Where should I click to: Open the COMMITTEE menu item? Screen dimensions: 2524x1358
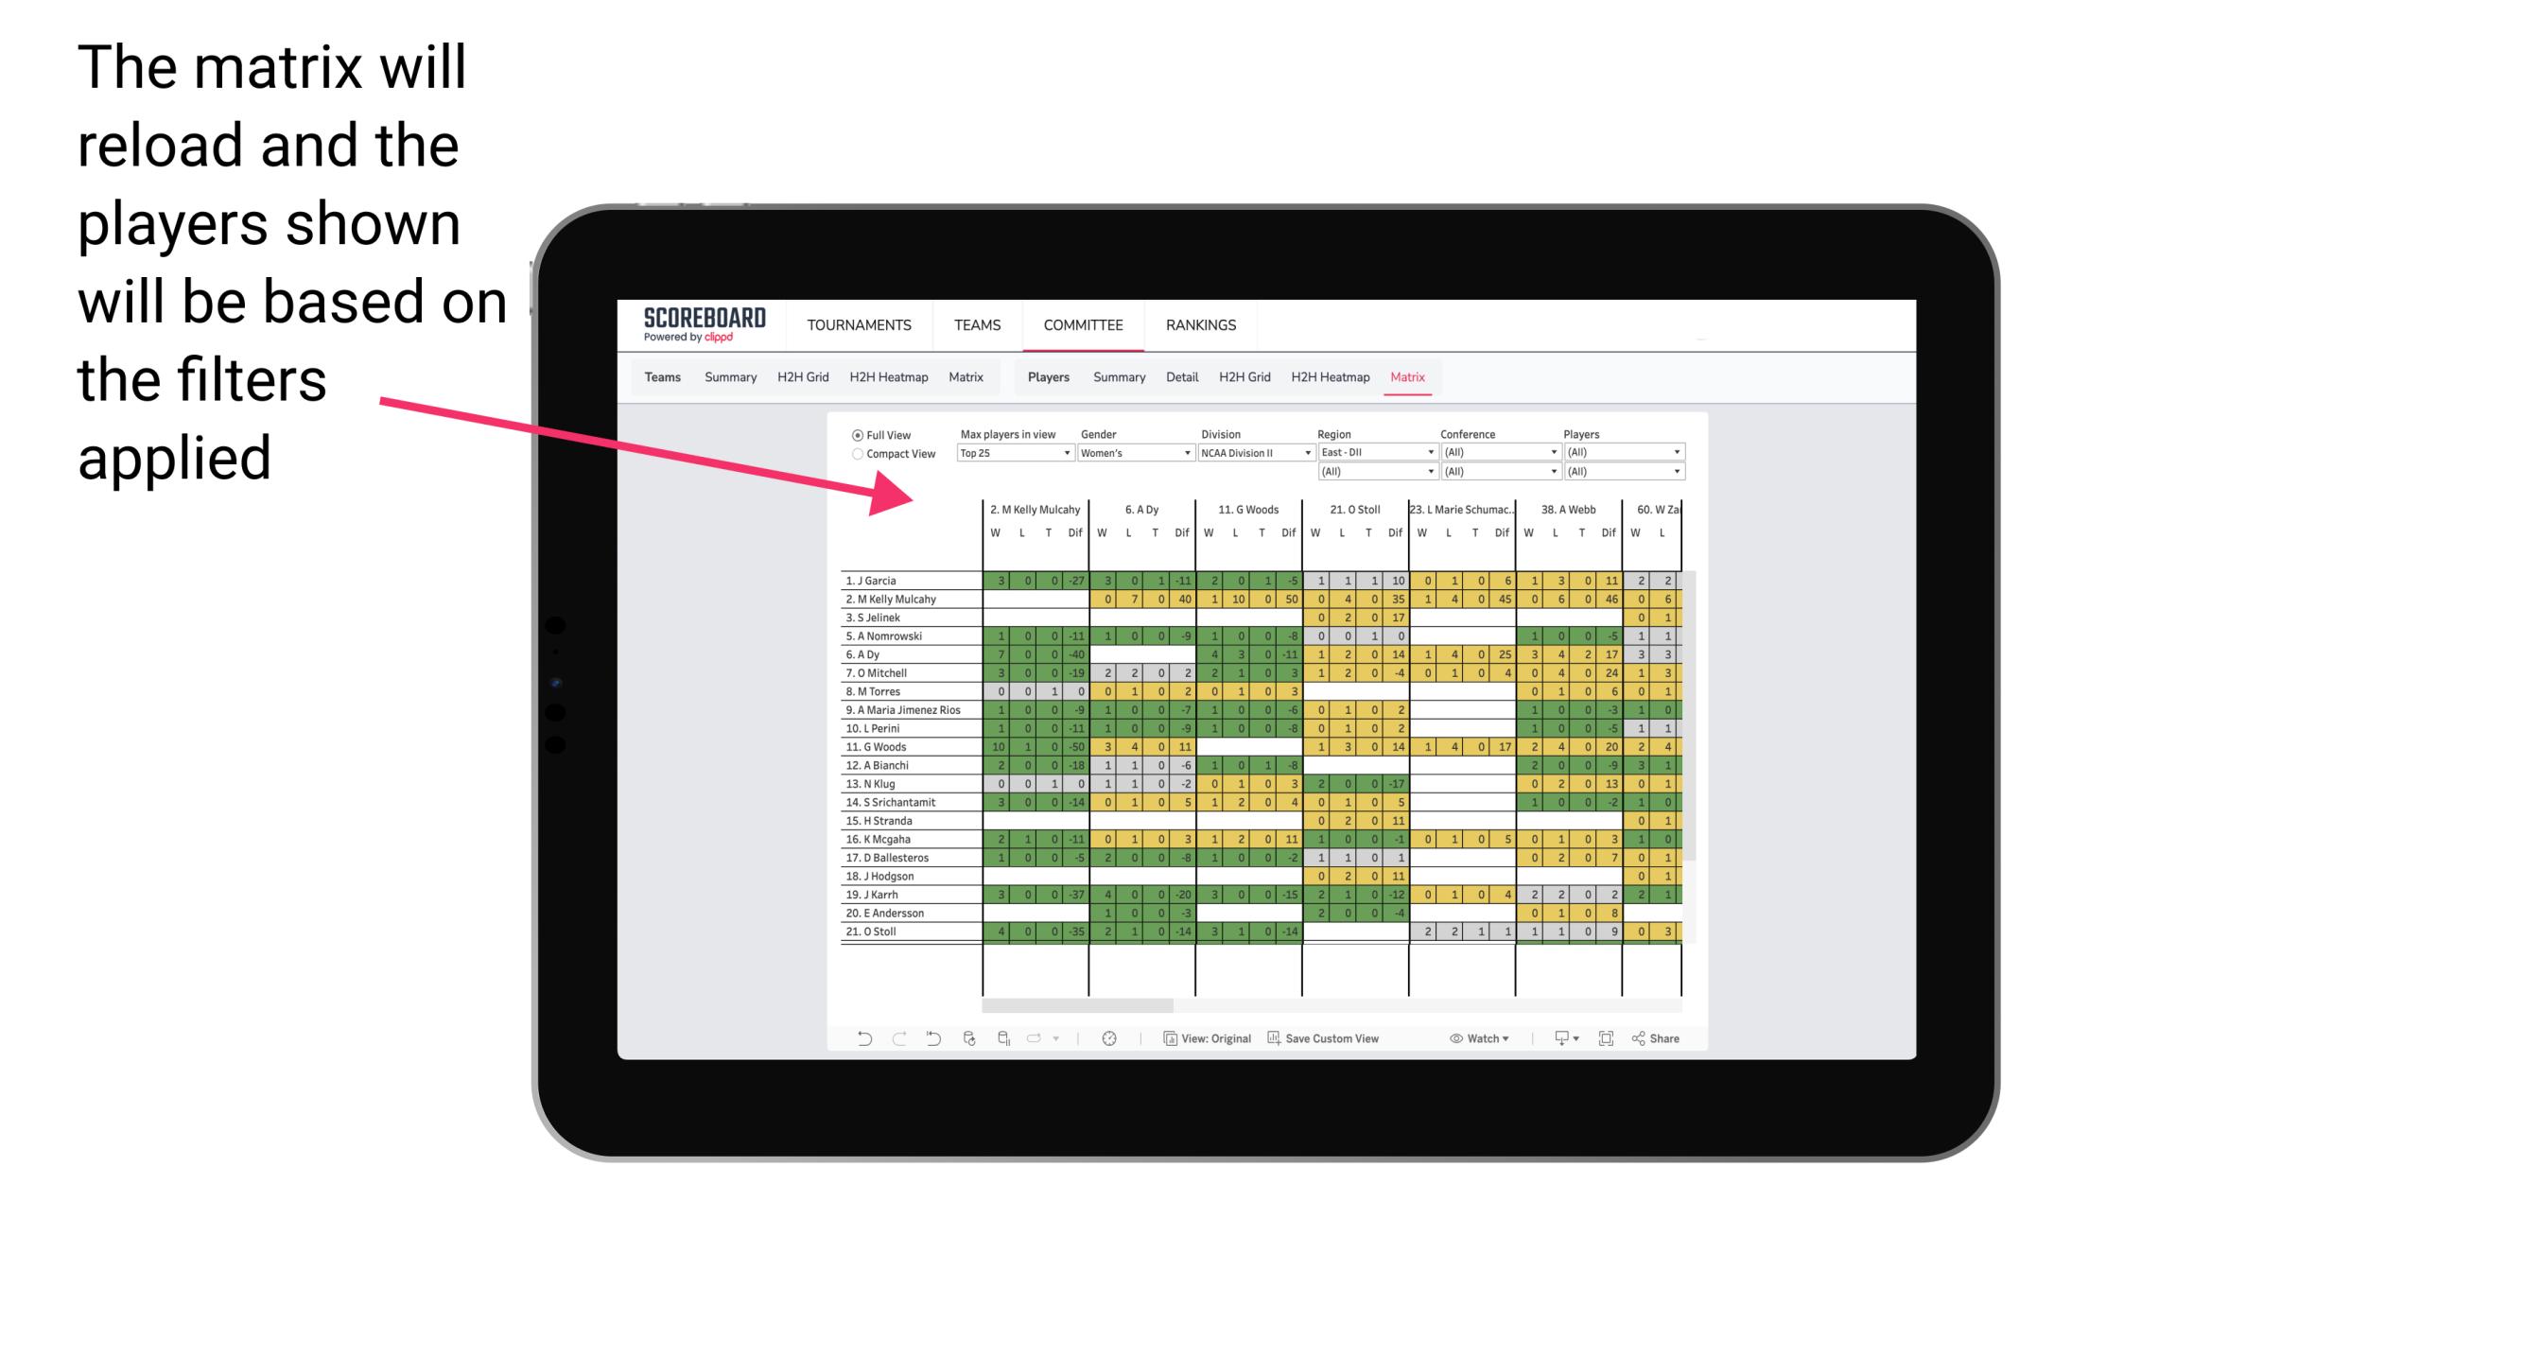pyautogui.click(x=1083, y=324)
